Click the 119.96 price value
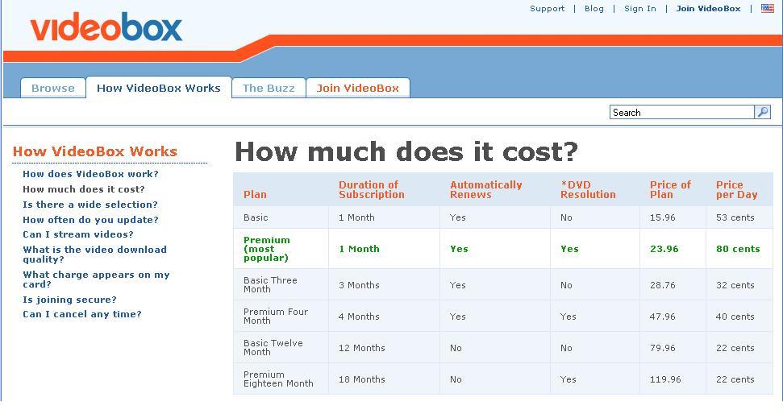Viewport: 783px width, 418px height. coord(665,379)
